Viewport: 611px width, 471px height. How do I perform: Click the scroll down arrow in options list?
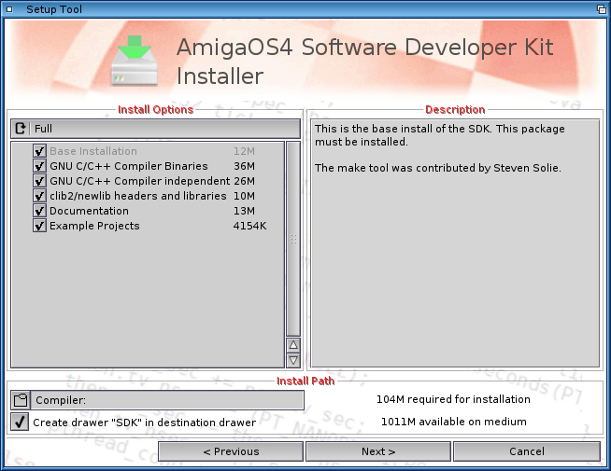(x=293, y=360)
